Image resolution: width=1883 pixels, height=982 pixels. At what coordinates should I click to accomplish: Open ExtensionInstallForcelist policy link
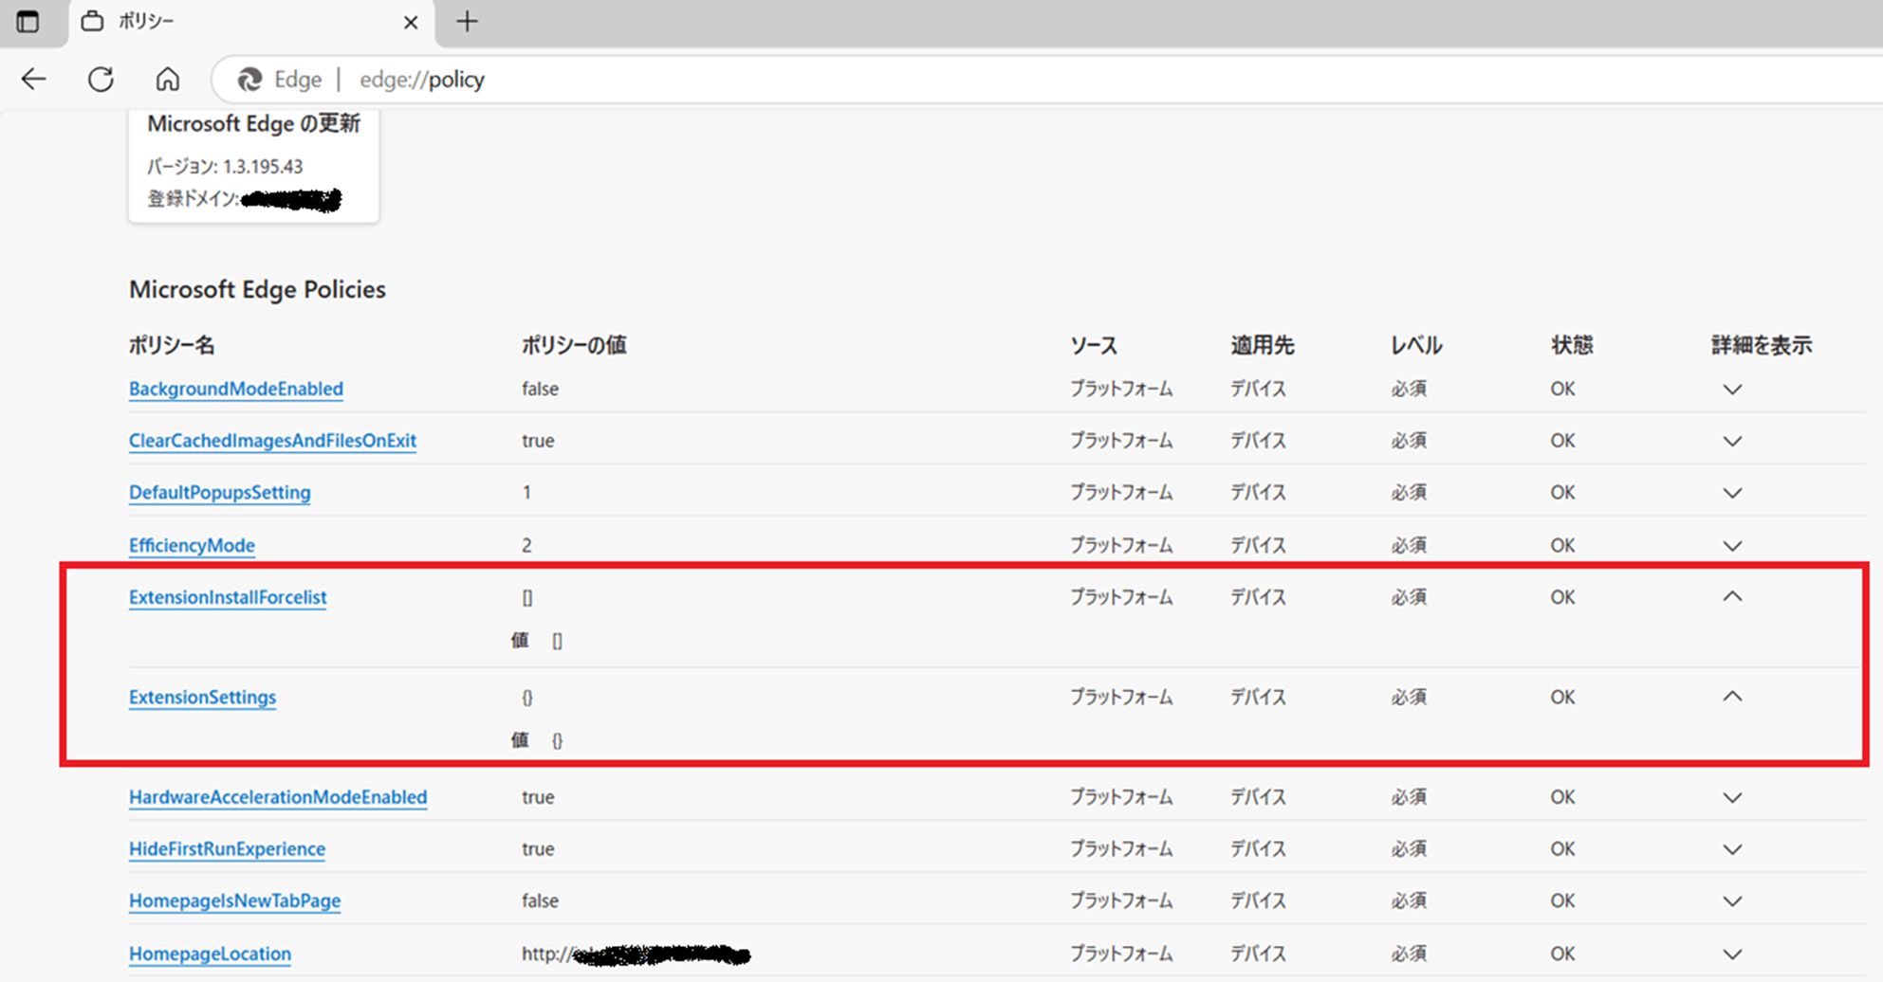pos(228,597)
